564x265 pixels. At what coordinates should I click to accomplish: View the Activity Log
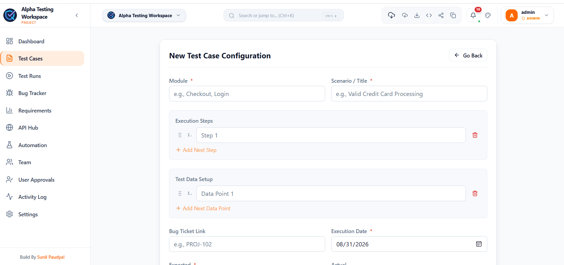42,197
